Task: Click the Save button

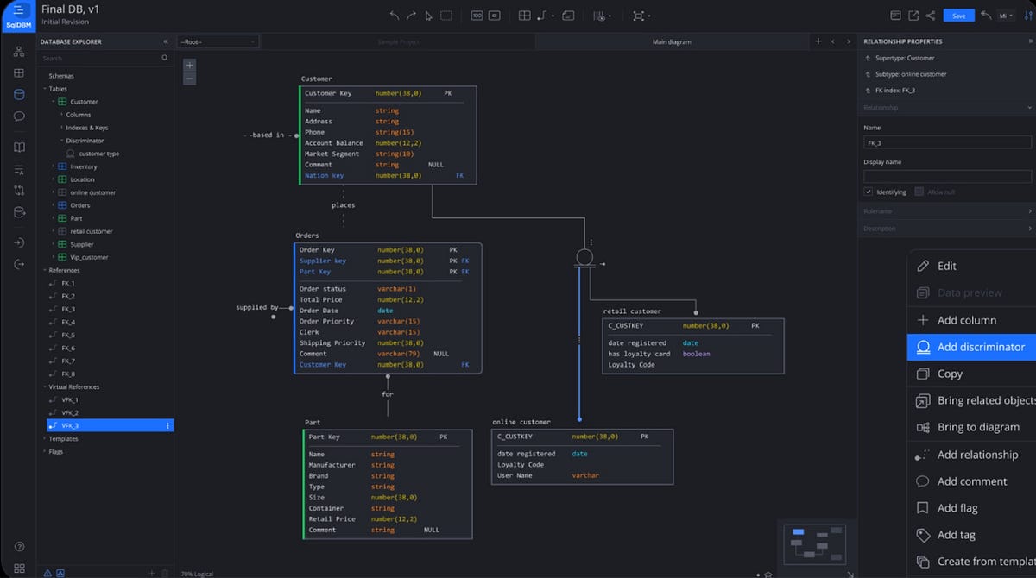Action: 958,15
